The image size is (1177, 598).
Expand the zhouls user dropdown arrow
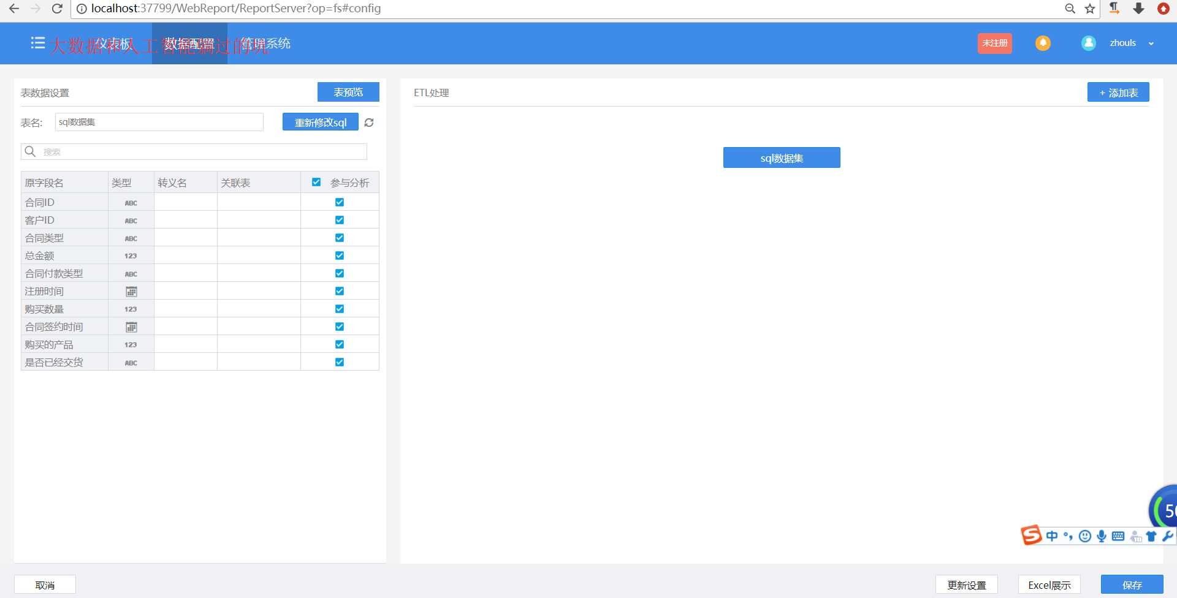click(1151, 44)
